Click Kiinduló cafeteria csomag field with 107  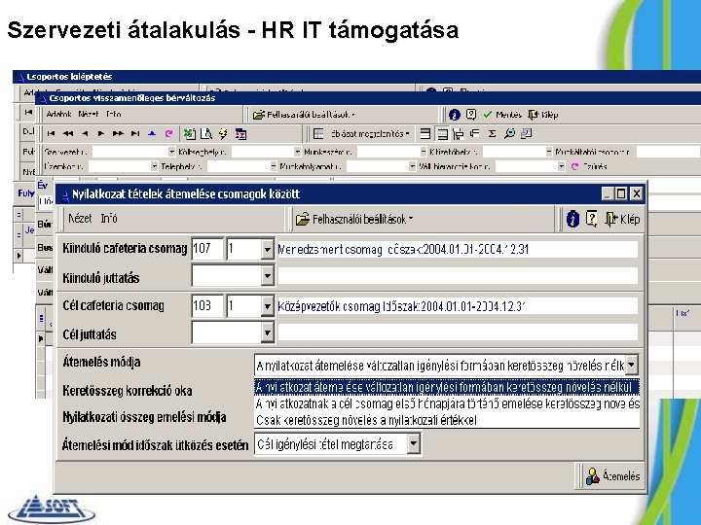coord(207,249)
